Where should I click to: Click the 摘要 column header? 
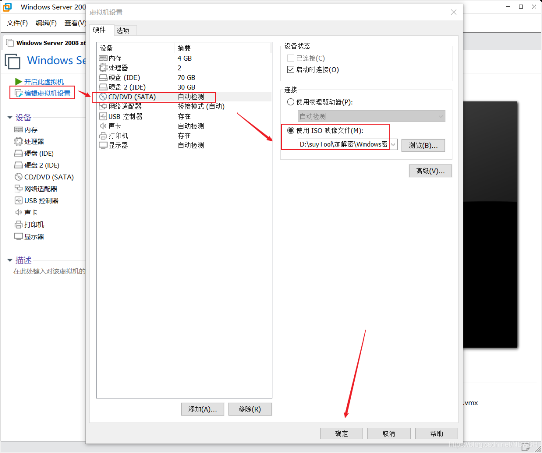coord(223,48)
